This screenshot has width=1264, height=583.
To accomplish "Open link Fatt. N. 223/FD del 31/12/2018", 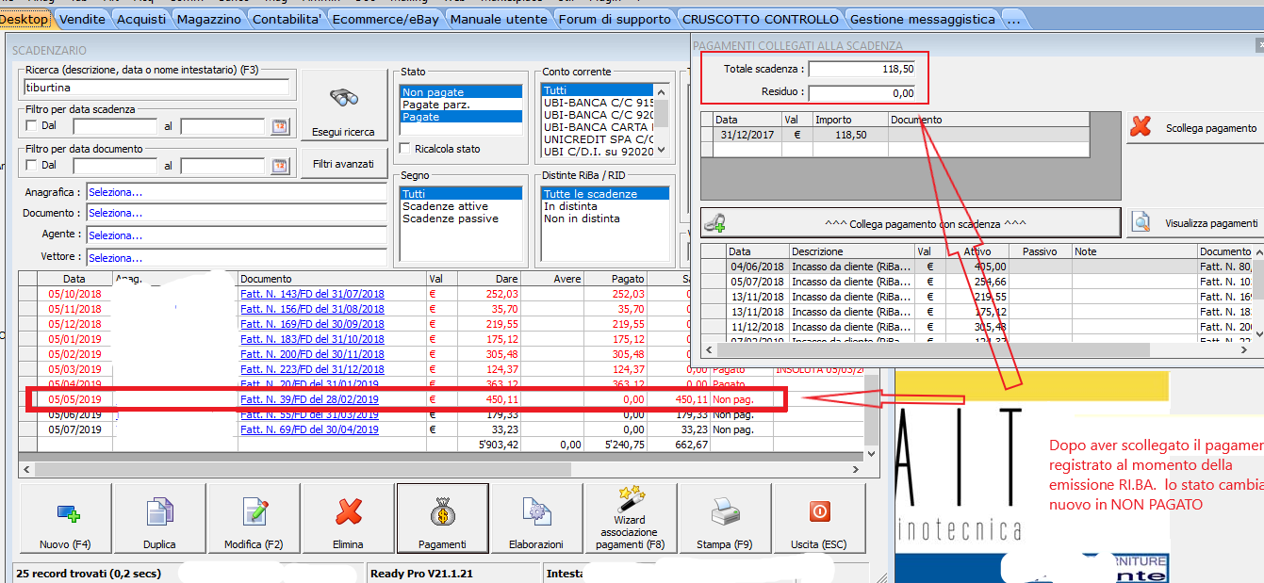I will [x=312, y=369].
